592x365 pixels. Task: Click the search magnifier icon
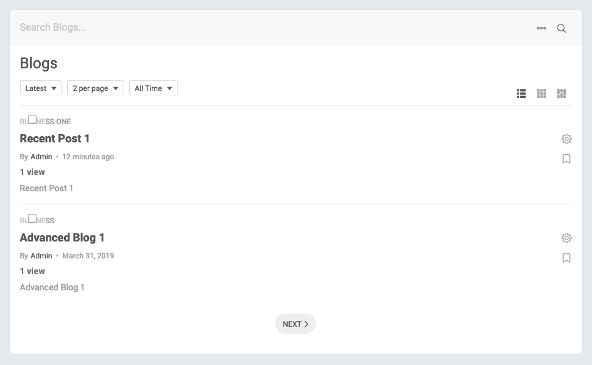point(561,28)
